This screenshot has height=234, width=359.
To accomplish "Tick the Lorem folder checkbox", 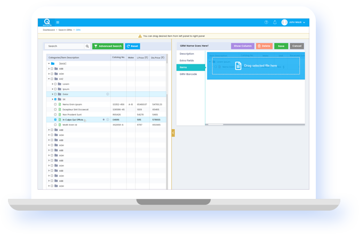I will coord(55,84).
